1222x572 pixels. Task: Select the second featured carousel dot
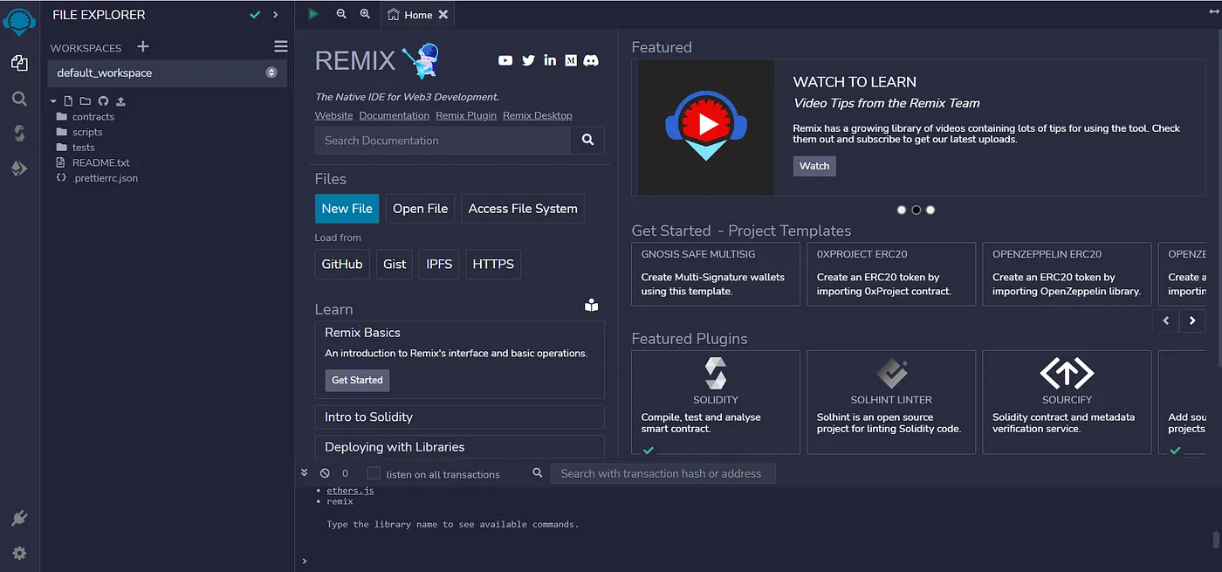coord(916,210)
